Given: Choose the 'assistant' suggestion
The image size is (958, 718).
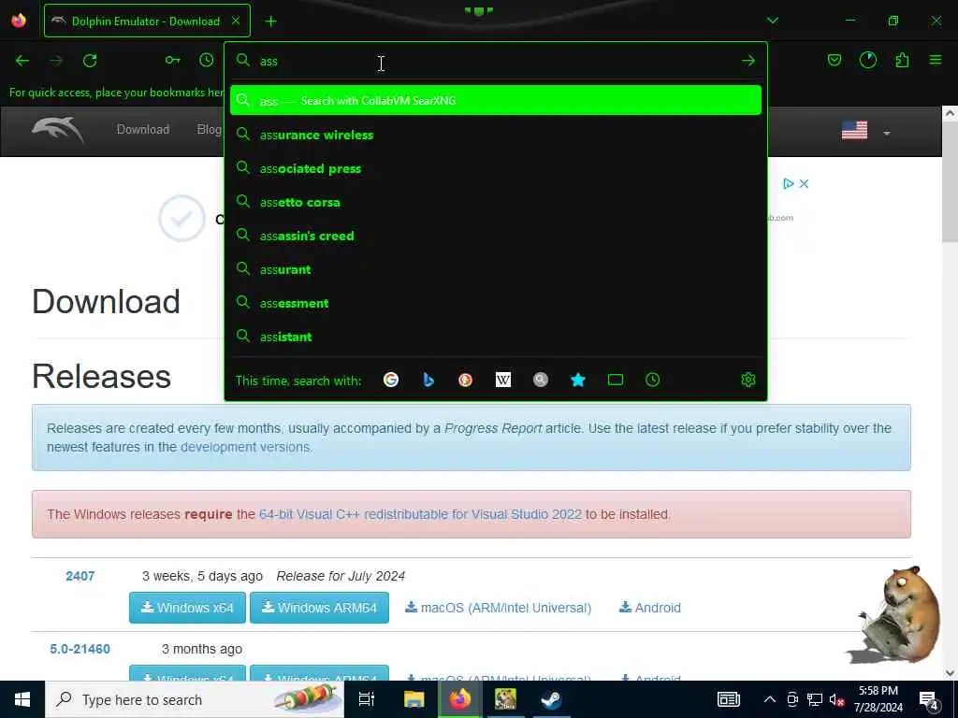Looking at the screenshot, I should (x=496, y=337).
